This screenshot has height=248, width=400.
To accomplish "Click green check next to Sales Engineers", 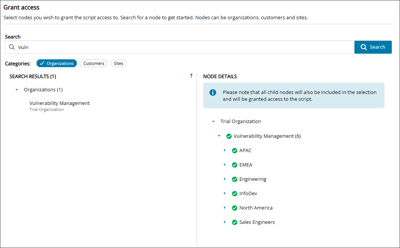I will click(235, 222).
